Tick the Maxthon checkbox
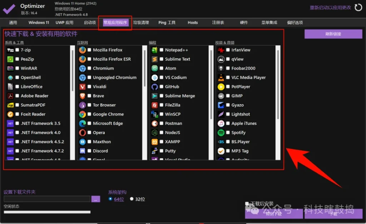This screenshot has width=366, height=224. (x=89, y=142)
